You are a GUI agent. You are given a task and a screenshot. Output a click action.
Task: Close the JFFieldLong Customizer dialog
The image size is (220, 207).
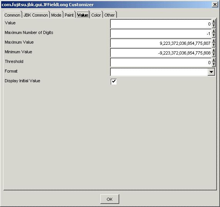coord(215,5)
